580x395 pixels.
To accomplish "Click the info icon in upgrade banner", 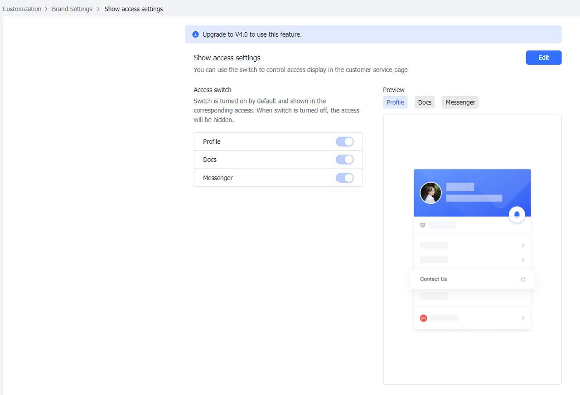I will click(x=196, y=34).
